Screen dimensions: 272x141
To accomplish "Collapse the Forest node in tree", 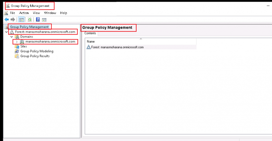I will (6, 32).
